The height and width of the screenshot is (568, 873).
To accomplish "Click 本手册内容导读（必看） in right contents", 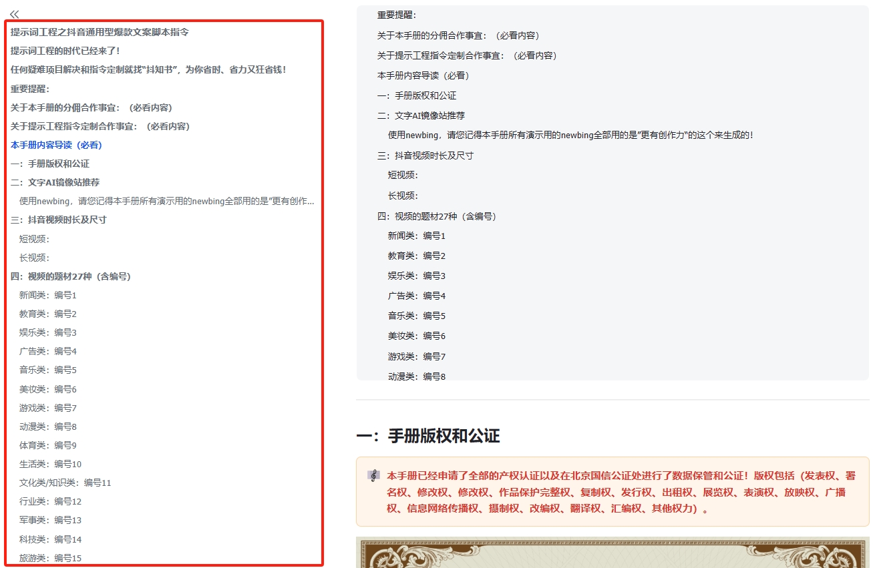I will coord(422,75).
